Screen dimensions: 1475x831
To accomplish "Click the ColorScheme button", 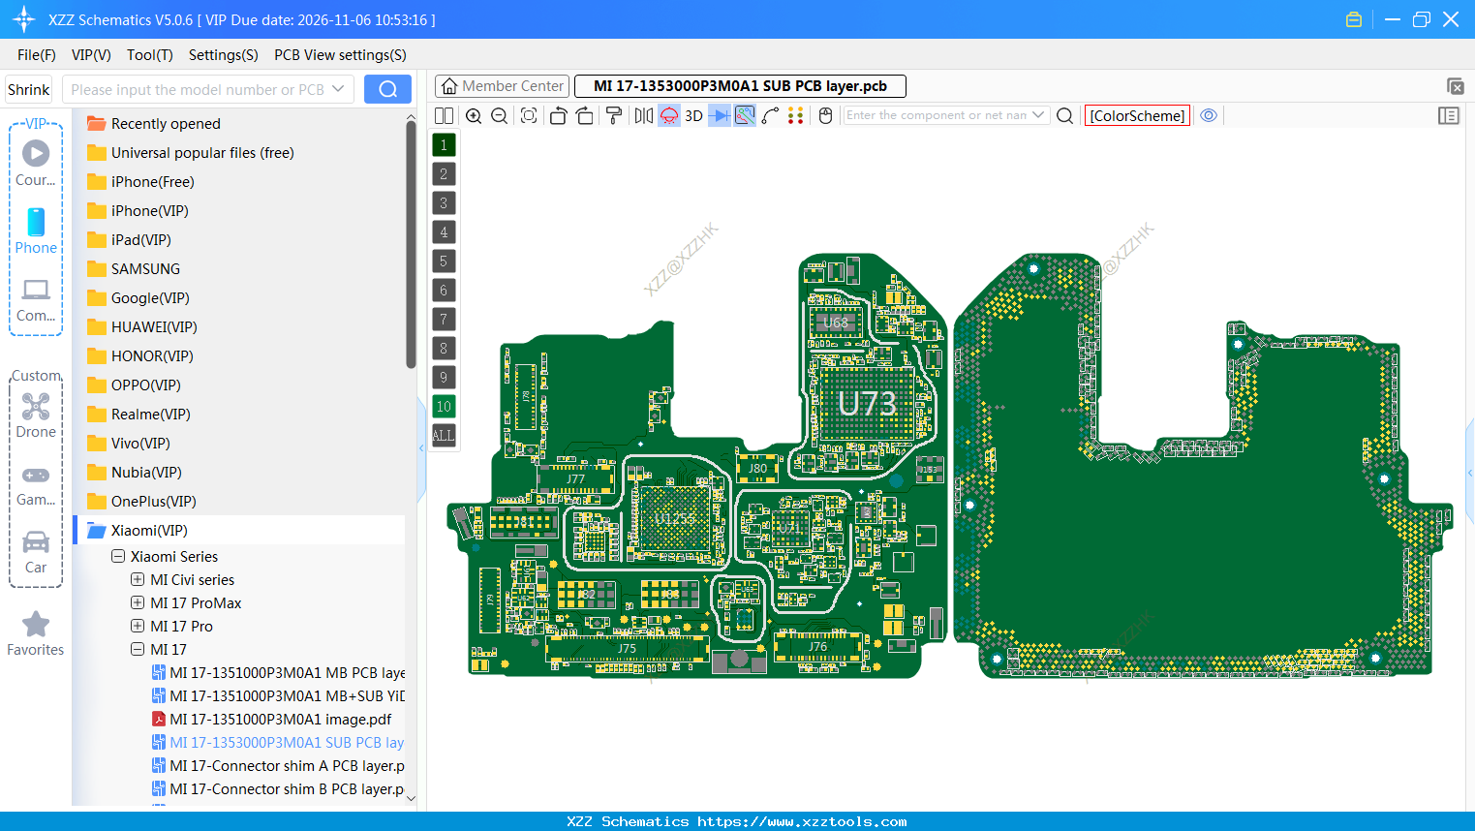I will [1137, 114].
